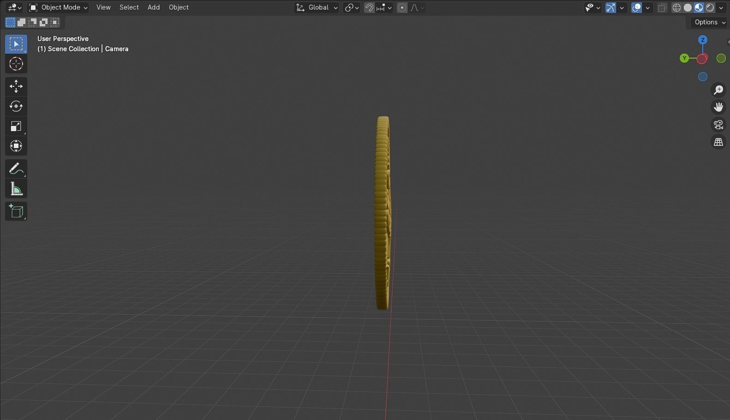Set selection mode to Subtract
This screenshot has width=730, height=420.
32,22
